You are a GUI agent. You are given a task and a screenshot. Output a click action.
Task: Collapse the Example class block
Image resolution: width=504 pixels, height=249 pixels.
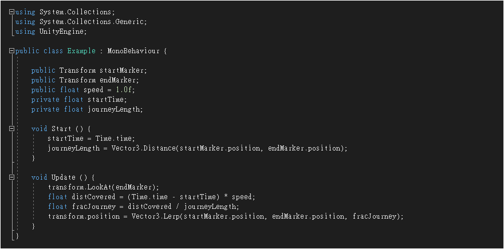click(12, 51)
